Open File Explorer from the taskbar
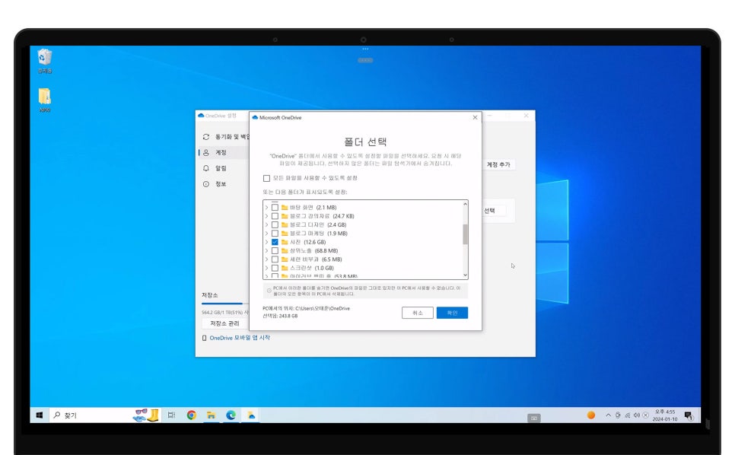735x455 pixels. [211, 415]
